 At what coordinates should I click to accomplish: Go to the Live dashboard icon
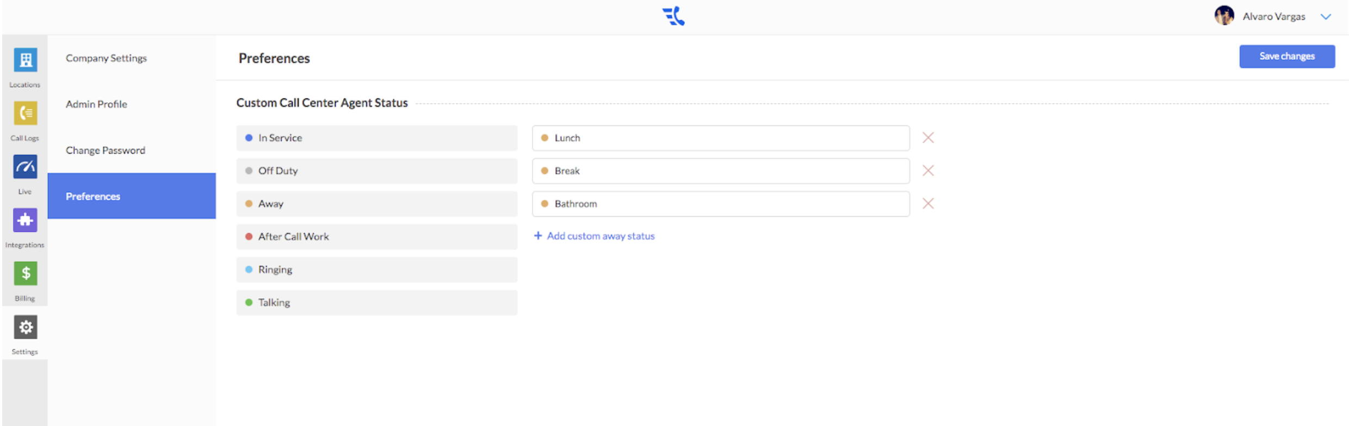[25, 167]
